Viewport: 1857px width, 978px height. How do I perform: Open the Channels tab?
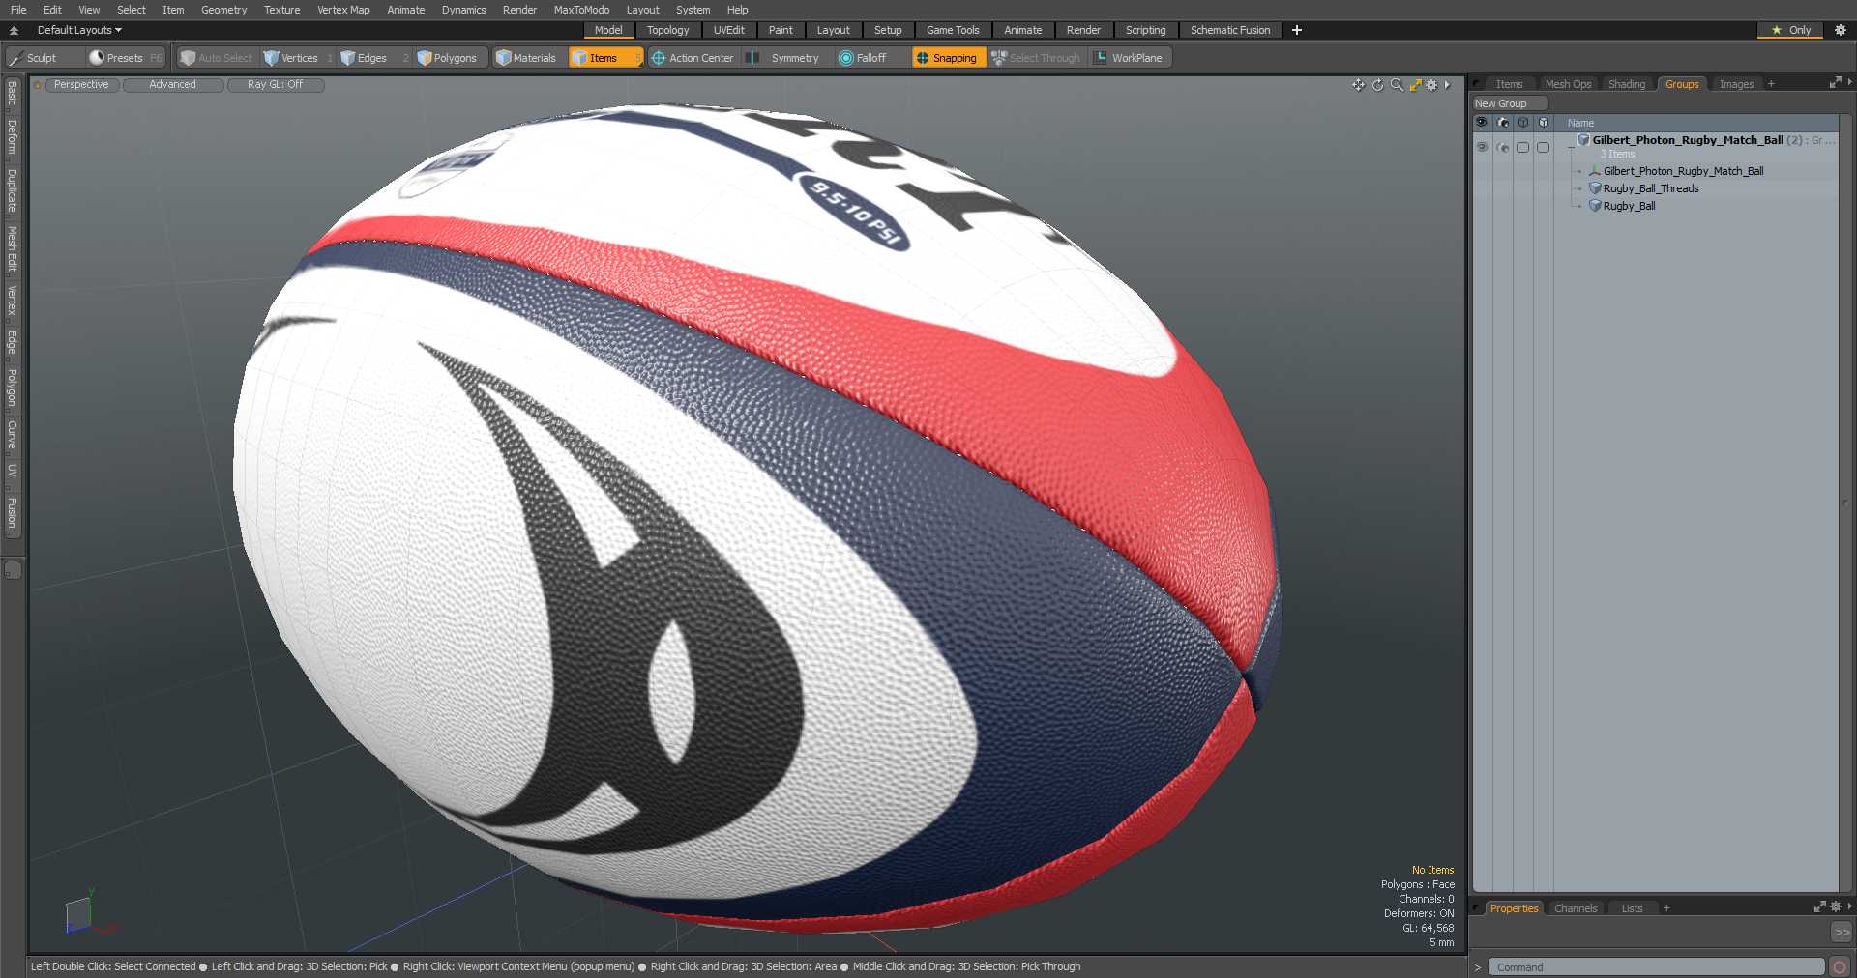pos(1576,908)
